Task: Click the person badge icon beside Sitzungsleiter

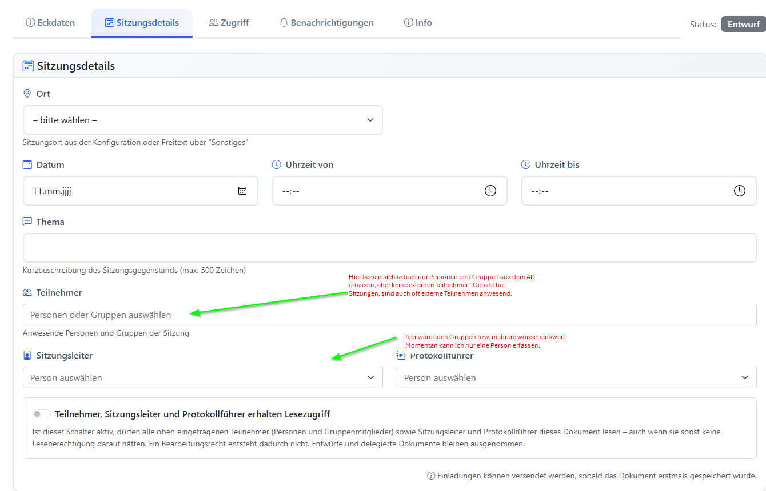Action: [x=27, y=355]
